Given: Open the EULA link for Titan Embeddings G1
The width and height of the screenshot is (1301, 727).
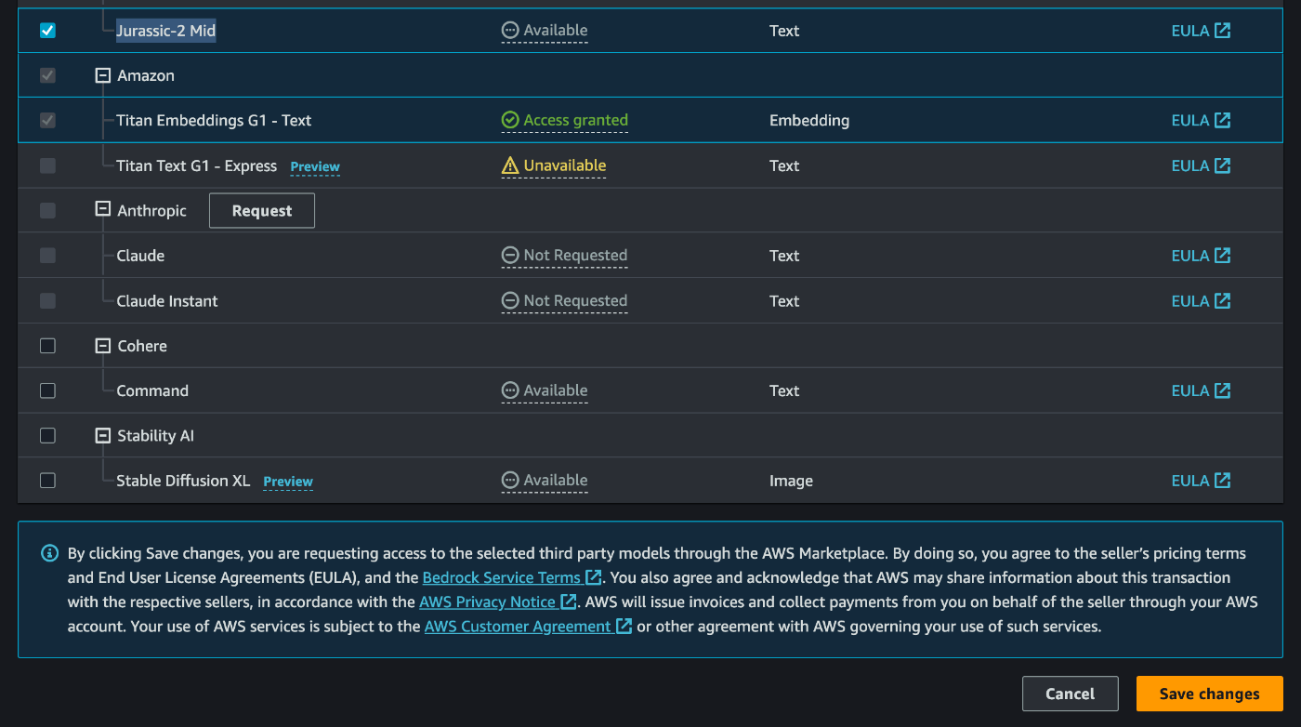Looking at the screenshot, I should tap(1201, 120).
